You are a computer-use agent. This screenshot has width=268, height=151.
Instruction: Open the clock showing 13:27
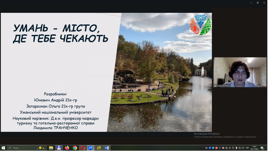pyautogui.click(x=254, y=148)
